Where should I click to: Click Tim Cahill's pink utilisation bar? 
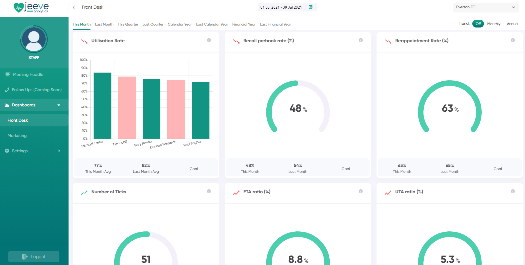(x=127, y=107)
